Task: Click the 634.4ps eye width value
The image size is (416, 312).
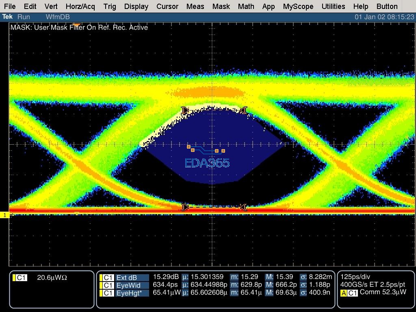Action: 165,285
